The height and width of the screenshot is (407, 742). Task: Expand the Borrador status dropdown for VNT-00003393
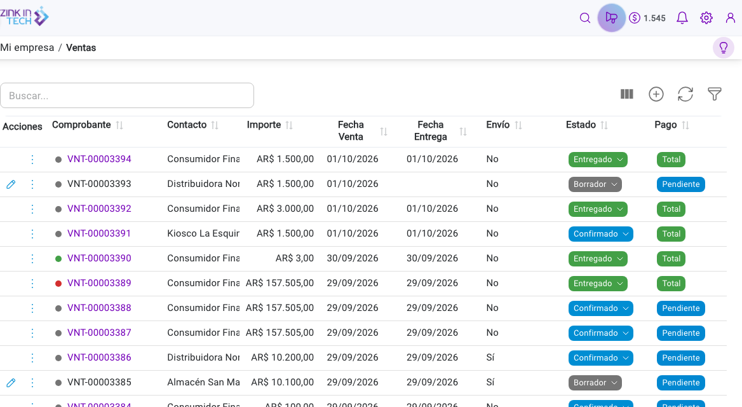pyautogui.click(x=595, y=184)
